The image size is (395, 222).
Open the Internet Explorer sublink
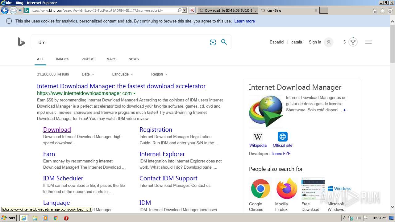coord(162,154)
